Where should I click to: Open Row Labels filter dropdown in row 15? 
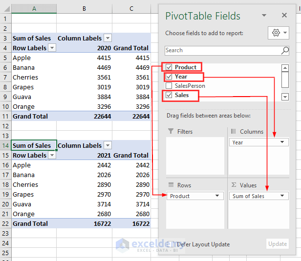(x=52, y=155)
